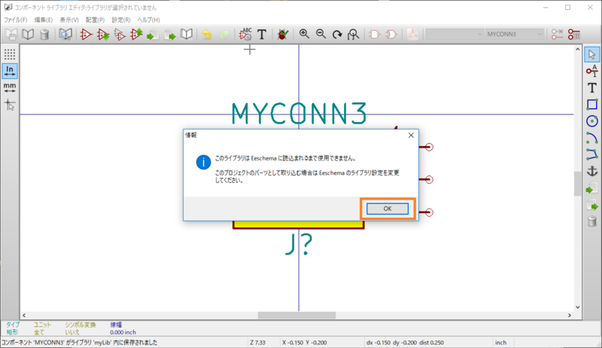Save component to new library icon
The image size is (602, 348).
click(187, 34)
